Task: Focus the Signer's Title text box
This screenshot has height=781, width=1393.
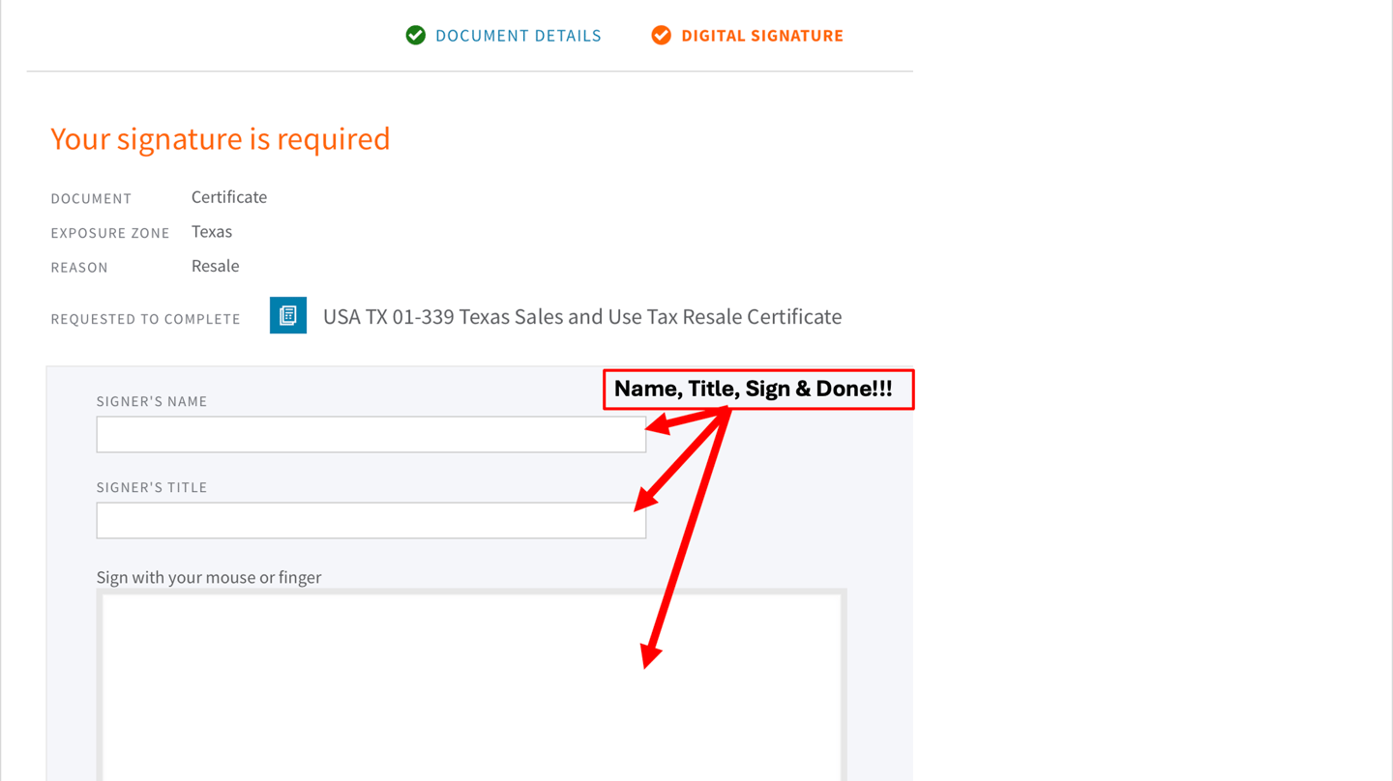Action: (x=371, y=521)
